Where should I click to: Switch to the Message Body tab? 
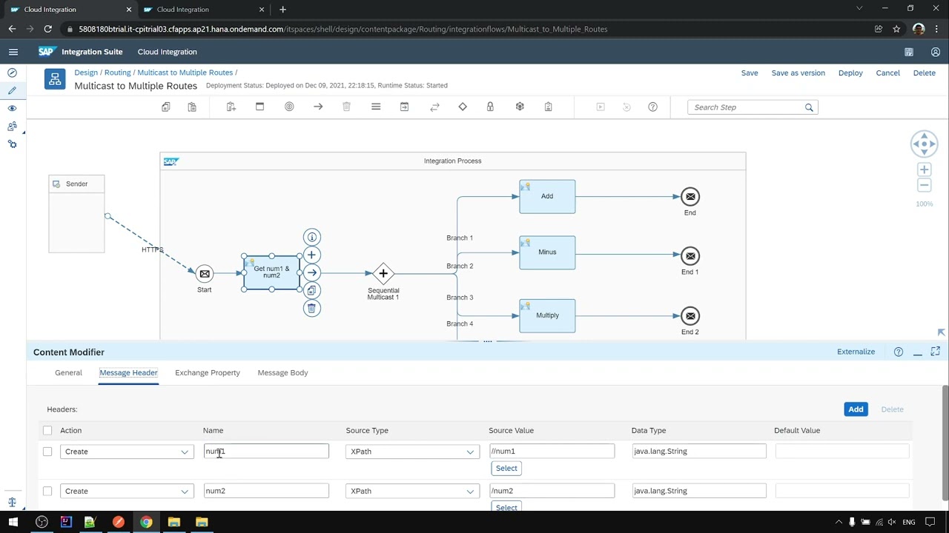coord(282,372)
